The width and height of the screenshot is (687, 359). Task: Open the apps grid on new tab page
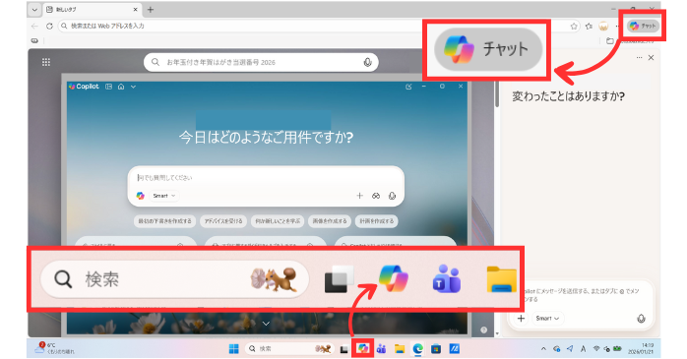tap(46, 62)
